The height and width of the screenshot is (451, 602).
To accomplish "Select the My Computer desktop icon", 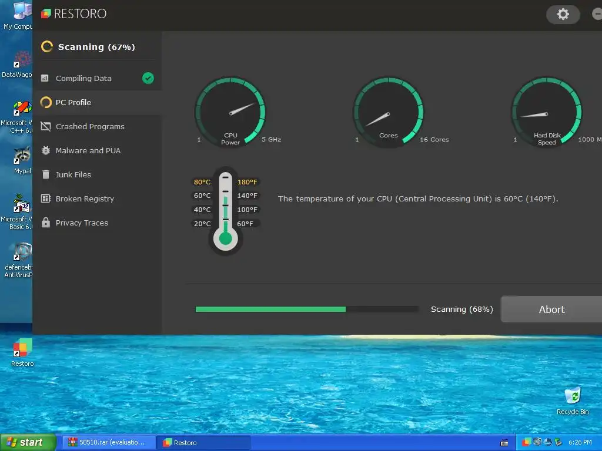I will click(18, 15).
